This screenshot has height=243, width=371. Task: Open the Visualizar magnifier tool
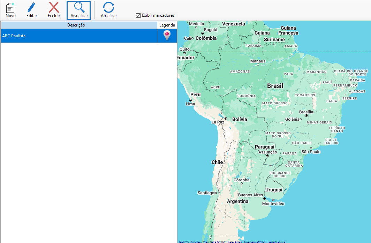(78, 9)
